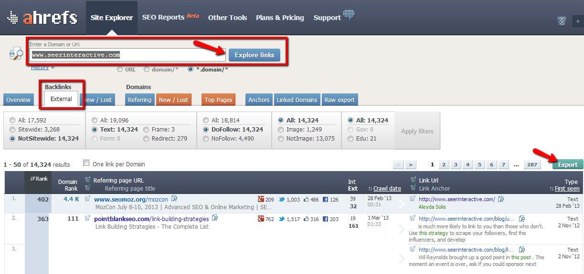Open Plans & Pricing page
The width and height of the screenshot is (584, 274).
(x=280, y=18)
